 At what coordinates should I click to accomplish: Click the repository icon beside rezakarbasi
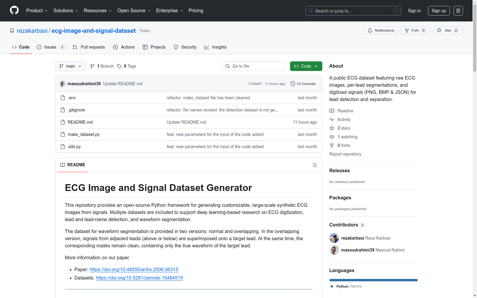[x=12, y=31]
